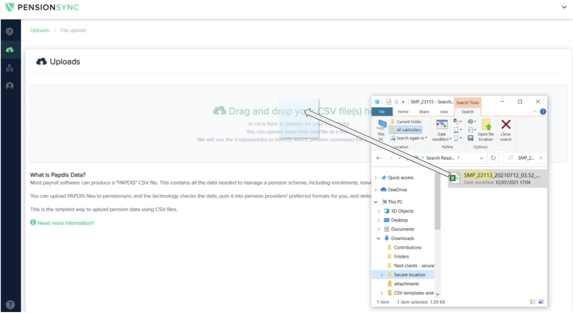The height and width of the screenshot is (313, 573).
Task: Click the refresh icon next to the address bar
Action: pos(493,158)
